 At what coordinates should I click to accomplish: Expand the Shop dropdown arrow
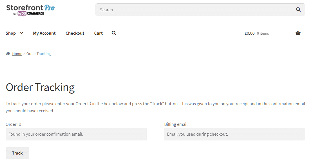(22, 33)
